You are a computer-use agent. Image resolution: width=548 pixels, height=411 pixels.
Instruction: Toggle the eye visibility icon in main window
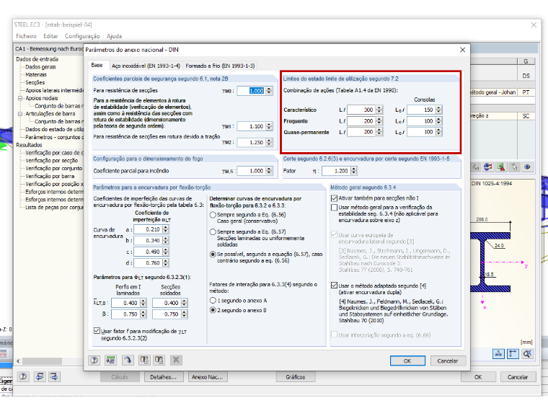pyautogui.click(x=527, y=167)
